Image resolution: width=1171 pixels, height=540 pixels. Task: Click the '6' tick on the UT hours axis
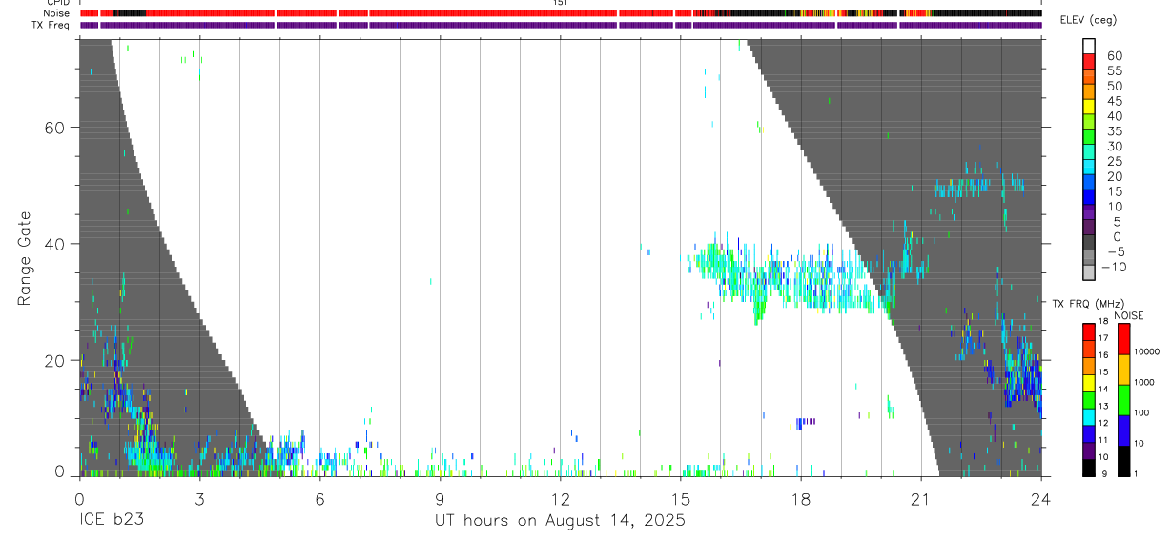[319, 498]
